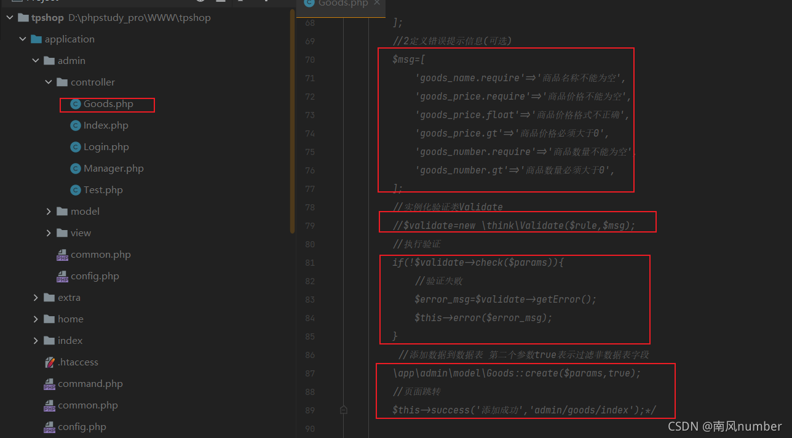Screen dimensions: 792x438
Task: Expand the index folder chevron
Action: (x=36, y=341)
